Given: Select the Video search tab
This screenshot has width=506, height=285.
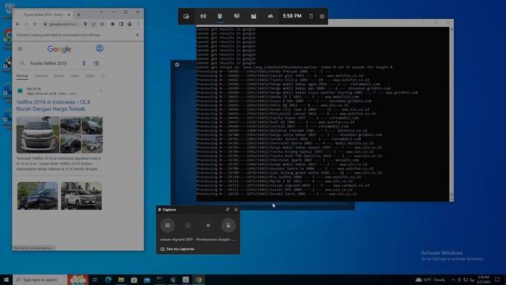Looking at the screenshot, I should pyautogui.click(x=74, y=76).
